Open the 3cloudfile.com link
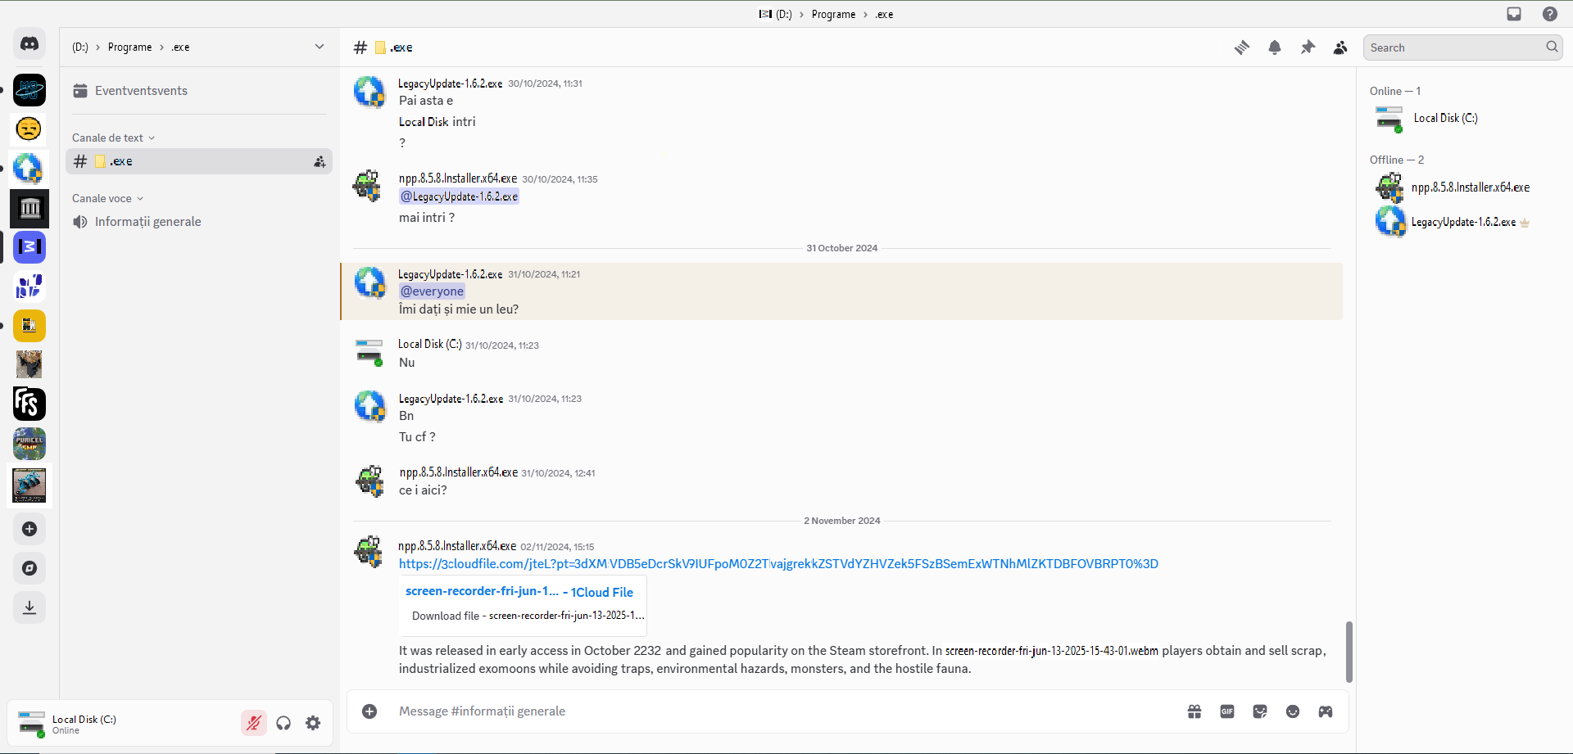The image size is (1573, 754). point(778,564)
